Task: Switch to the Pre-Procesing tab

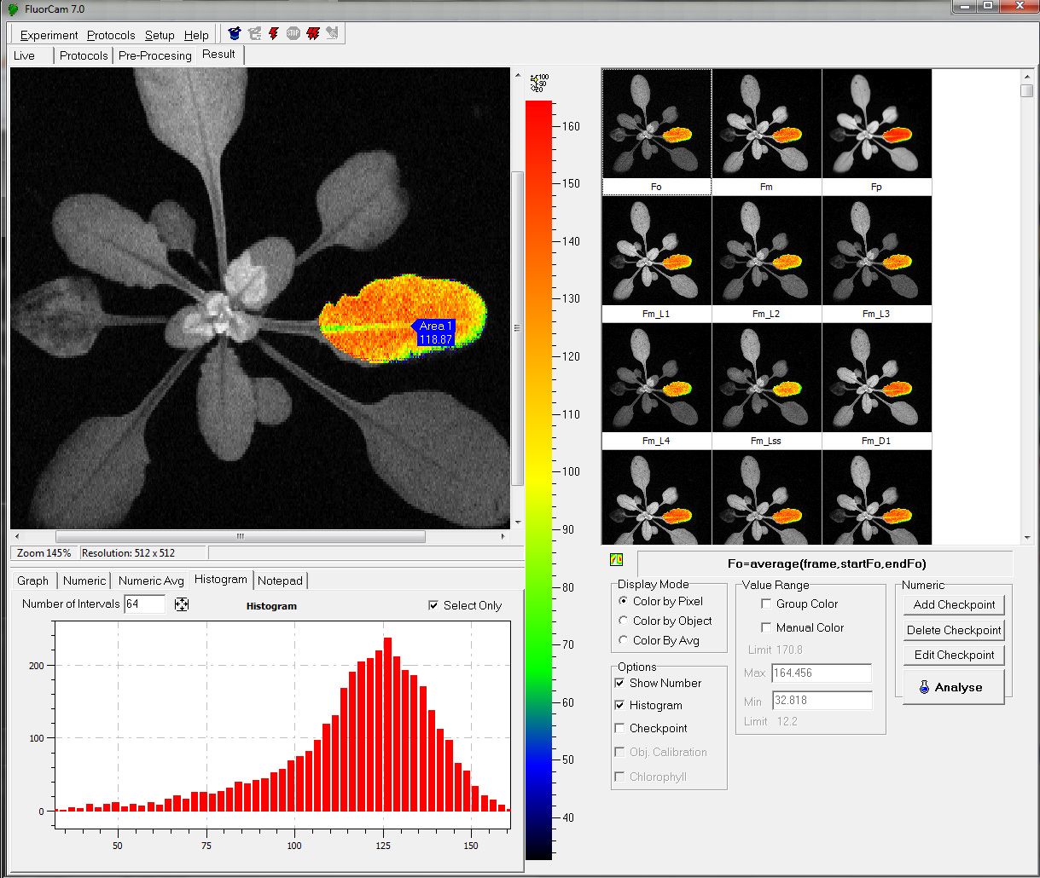Action: tap(154, 55)
